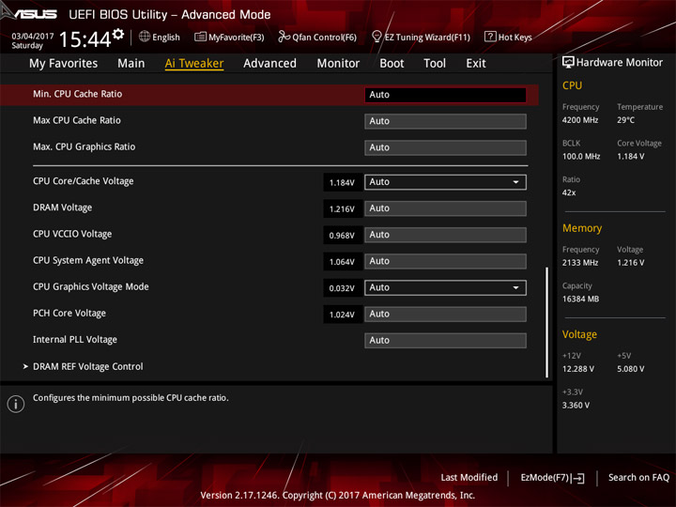This screenshot has width=676, height=507.
Task: Select the Ai Tweaker tab
Action: coord(194,64)
